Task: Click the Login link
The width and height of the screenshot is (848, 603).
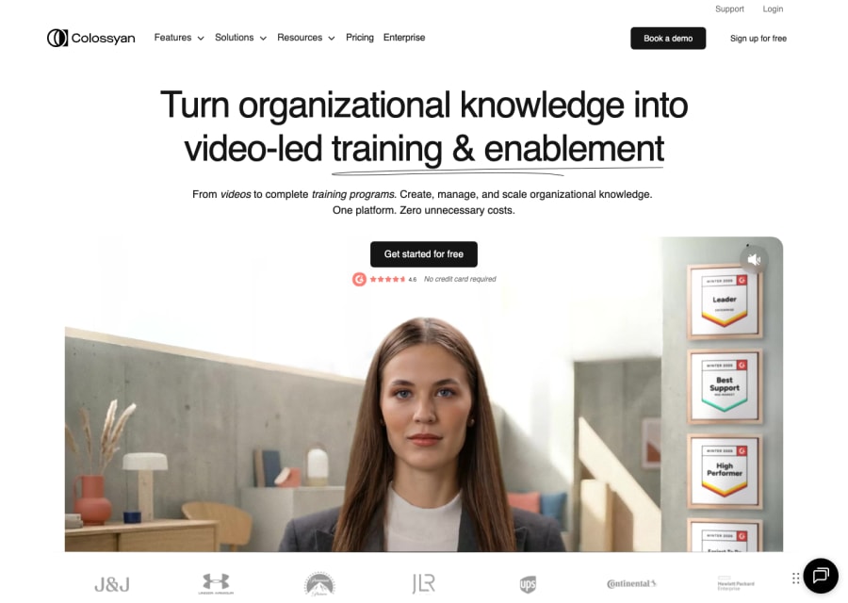Action: click(x=773, y=9)
